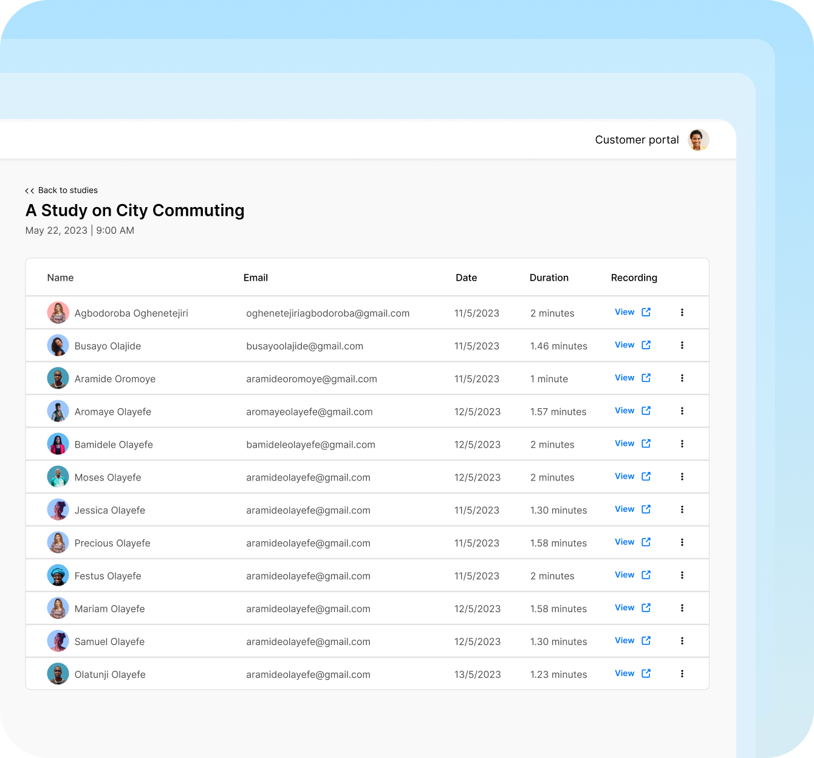
Task: Open the three-dot menu for Mariam Olayefe
Action: point(682,607)
